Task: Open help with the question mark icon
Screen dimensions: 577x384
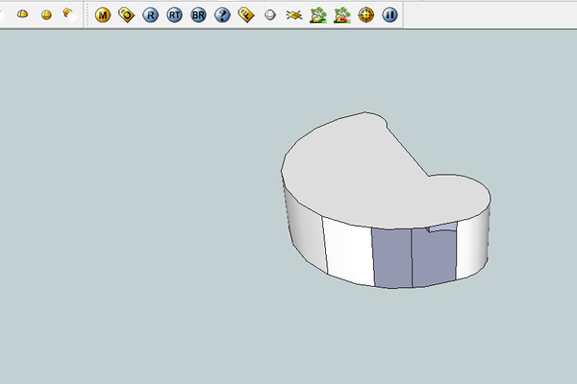Action: point(222,15)
